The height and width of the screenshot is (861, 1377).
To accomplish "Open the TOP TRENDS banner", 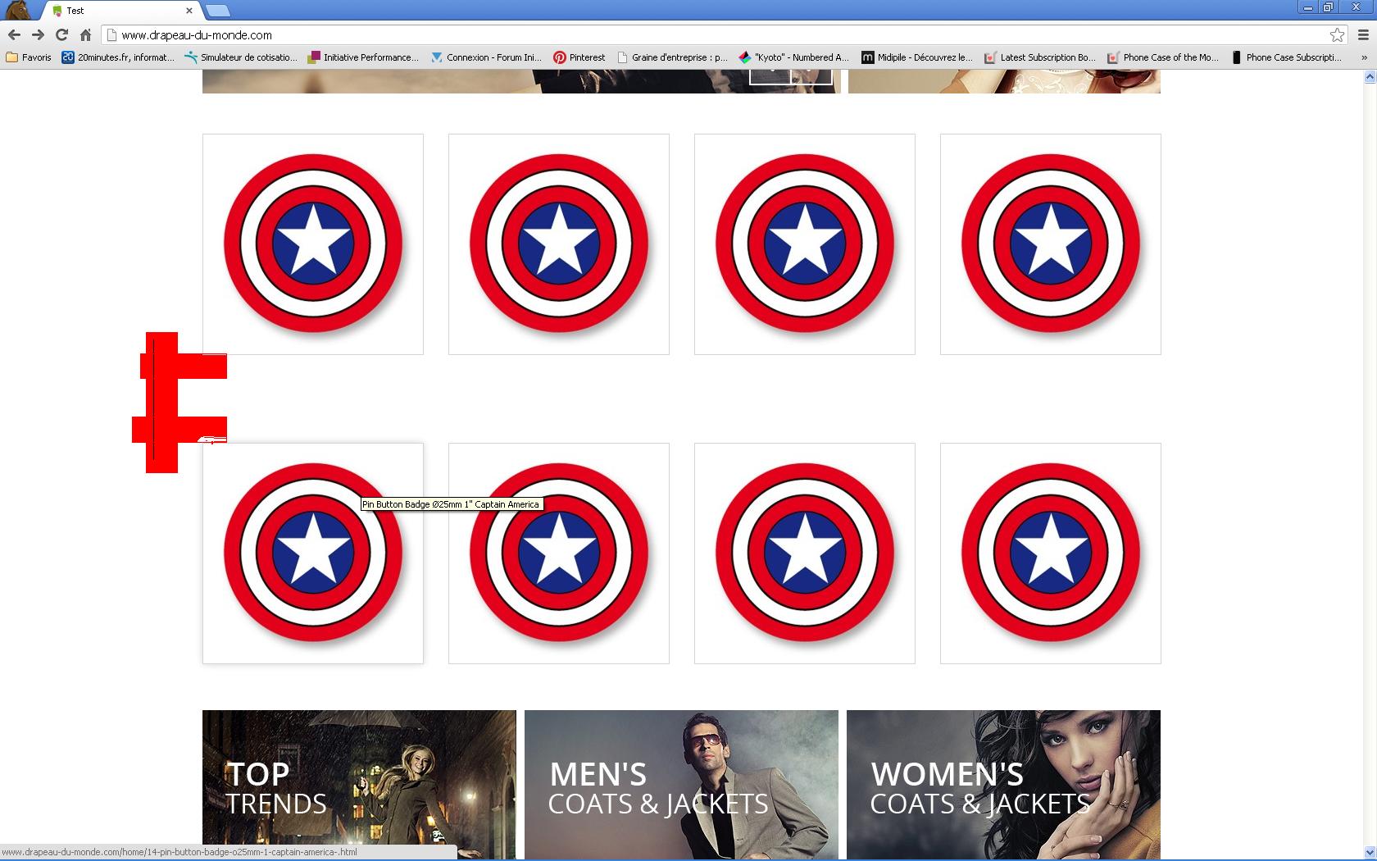I will (359, 785).
